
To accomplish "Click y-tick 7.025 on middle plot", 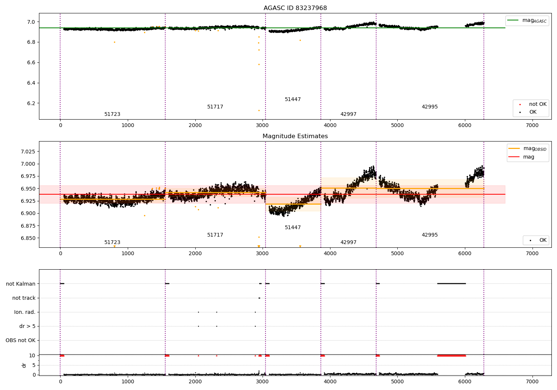I will [x=28, y=152].
